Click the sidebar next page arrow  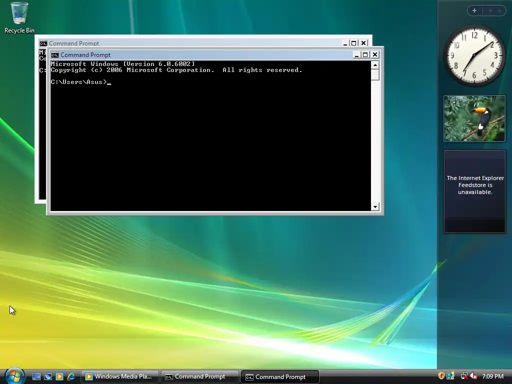click(499, 10)
